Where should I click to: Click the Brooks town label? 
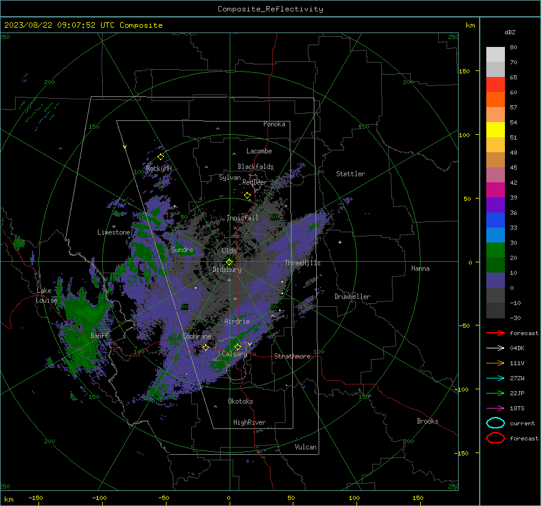[x=427, y=421]
